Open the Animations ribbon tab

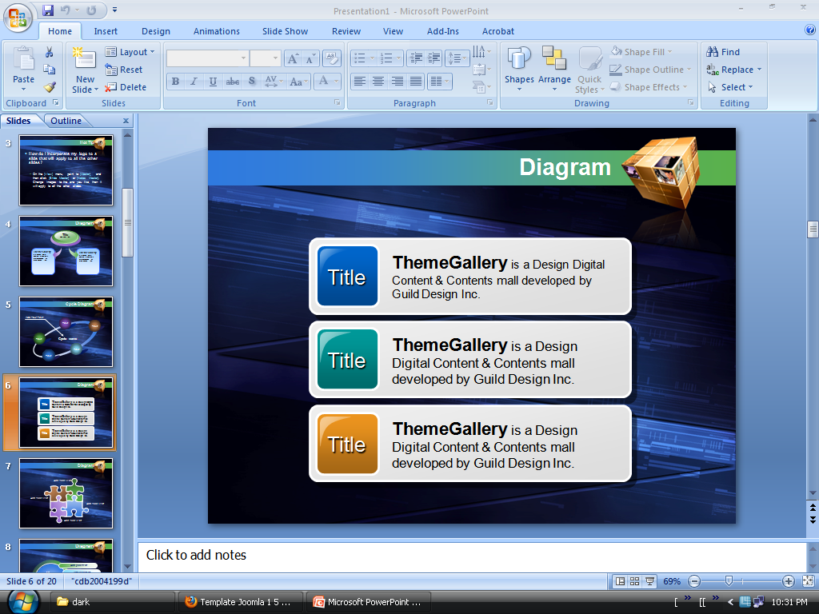[216, 31]
